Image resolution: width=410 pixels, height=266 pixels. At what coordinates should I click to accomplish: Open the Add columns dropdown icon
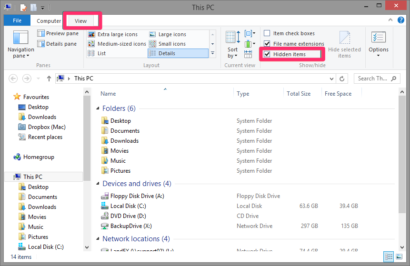click(x=250, y=44)
